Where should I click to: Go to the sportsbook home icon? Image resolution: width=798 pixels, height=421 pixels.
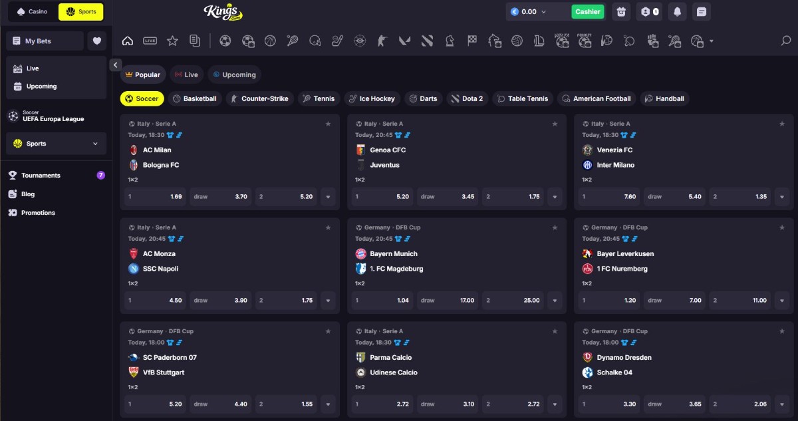(128, 41)
